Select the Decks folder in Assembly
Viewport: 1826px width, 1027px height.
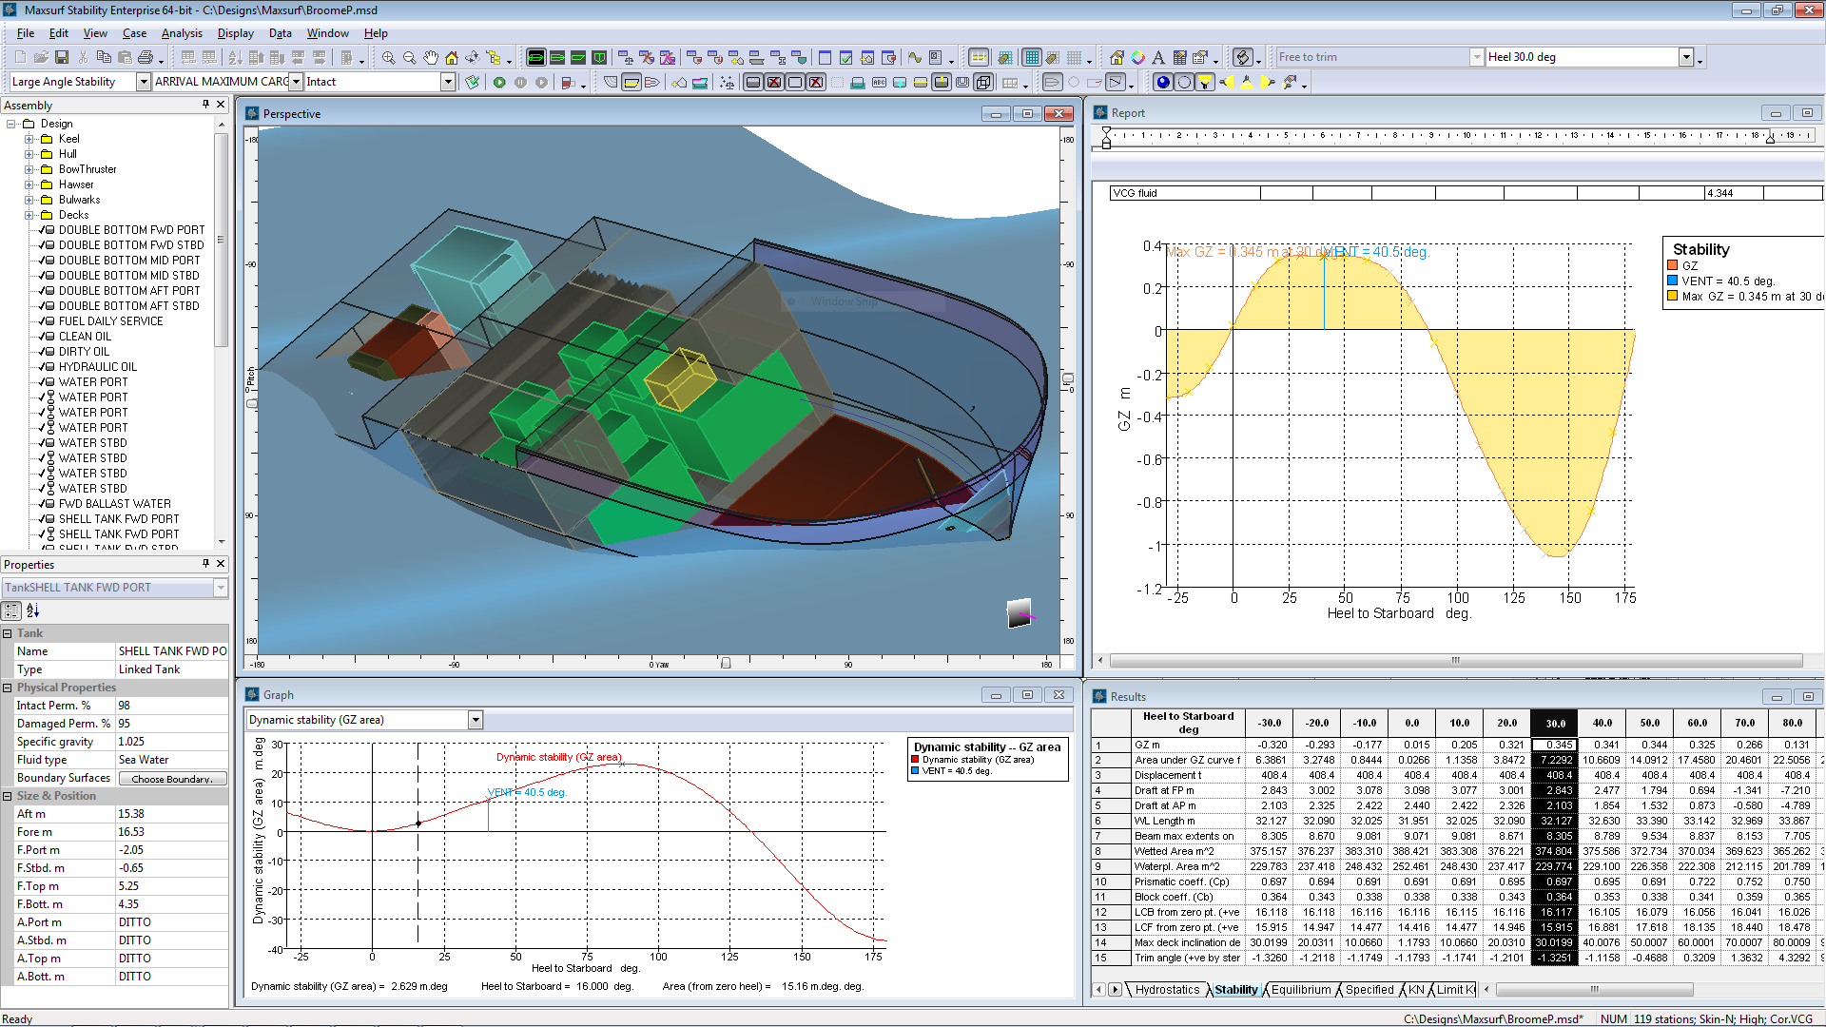[73, 215]
